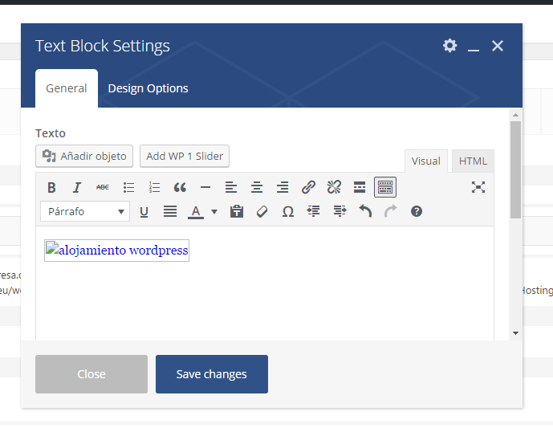Image resolution: width=553 pixels, height=428 pixels.
Task: Click the paste as text icon
Action: click(237, 212)
